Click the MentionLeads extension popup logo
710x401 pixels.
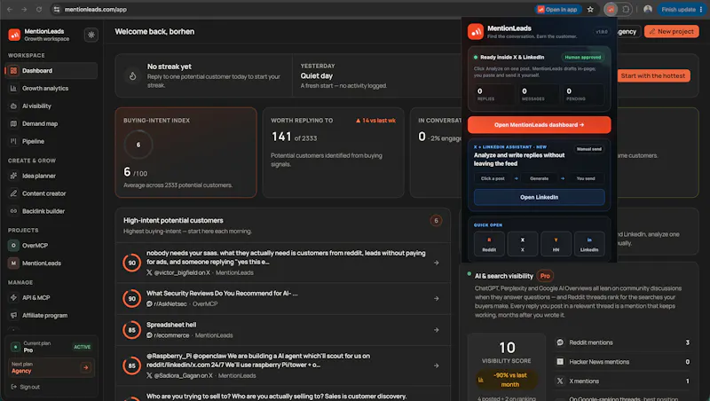tap(476, 32)
